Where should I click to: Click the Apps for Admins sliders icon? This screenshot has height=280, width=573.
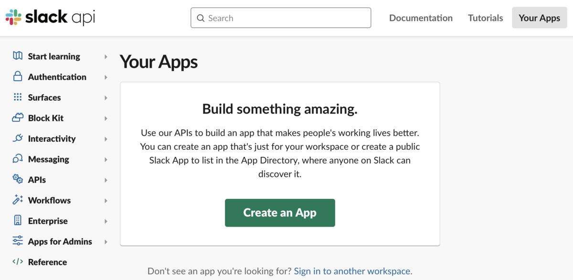pyautogui.click(x=18, y=241)
